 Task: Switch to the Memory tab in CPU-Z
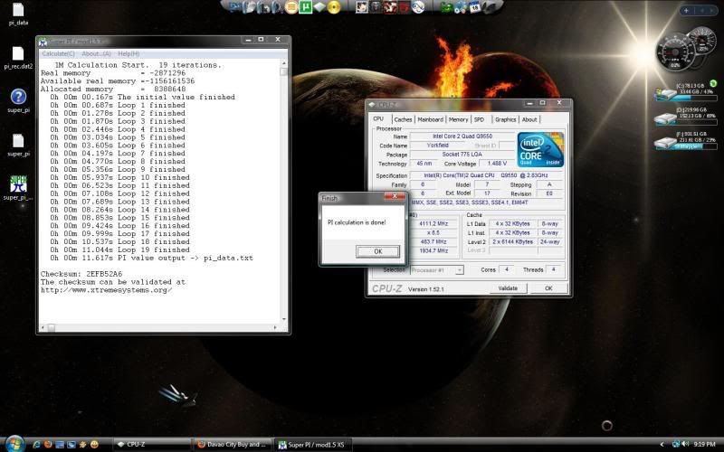click(458, 119)
